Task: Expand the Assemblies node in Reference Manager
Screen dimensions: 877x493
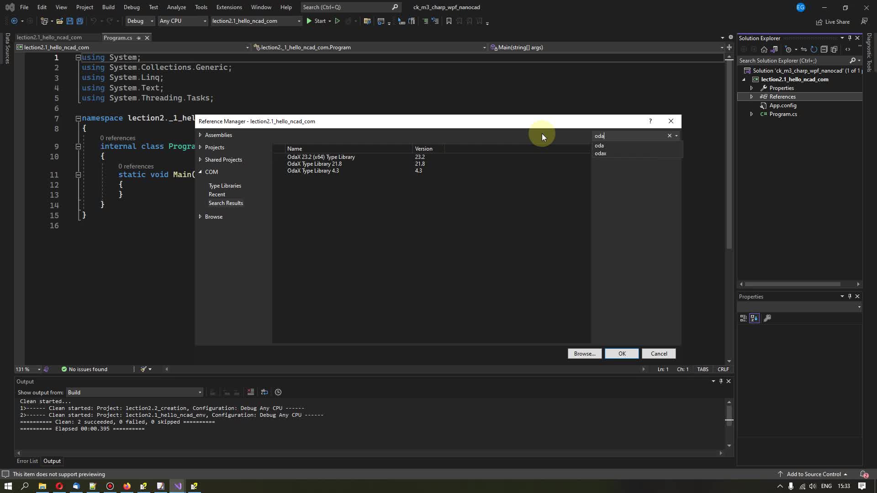Action: click(x=200, y=135)
